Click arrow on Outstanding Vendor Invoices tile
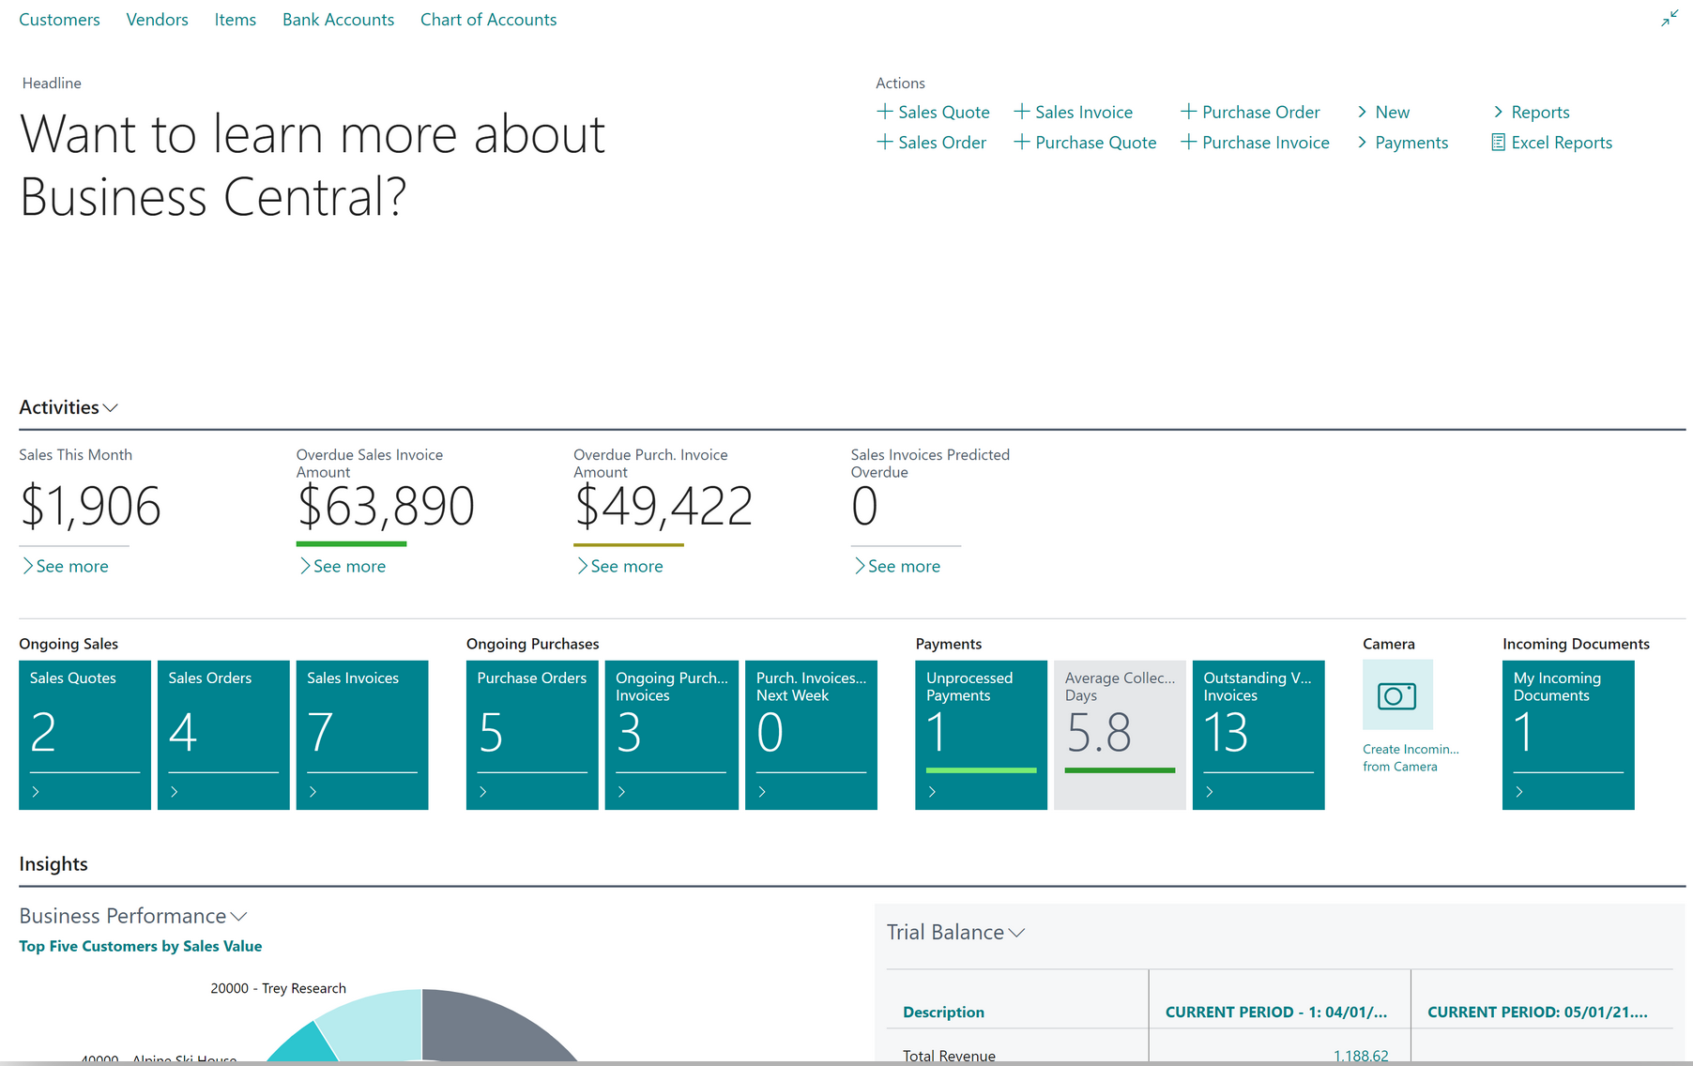Viewport: 1693px width, 1066px height. (1210, 792)
